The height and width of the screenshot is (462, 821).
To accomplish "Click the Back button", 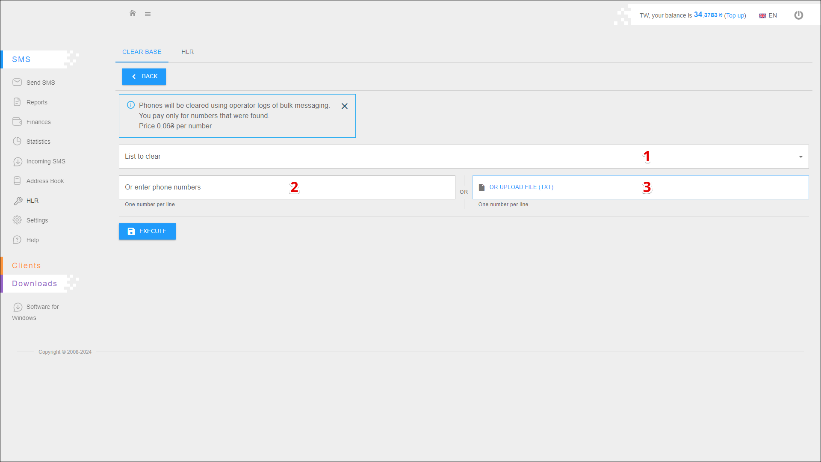I will click(x=144, y=77).
